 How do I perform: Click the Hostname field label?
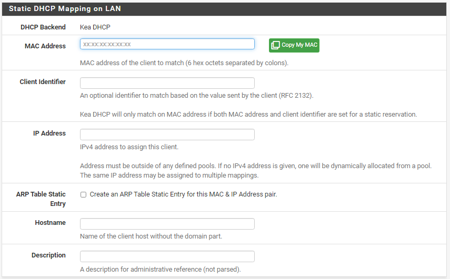pyautogui.click(x=50, y=223)
